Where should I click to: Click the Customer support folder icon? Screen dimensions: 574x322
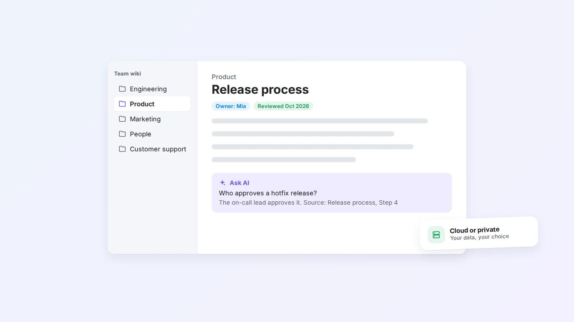(122, 149)
